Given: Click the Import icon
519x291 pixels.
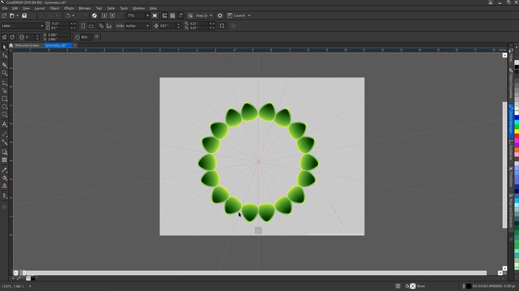Looking at the screenshot, I should pos(104,15).
